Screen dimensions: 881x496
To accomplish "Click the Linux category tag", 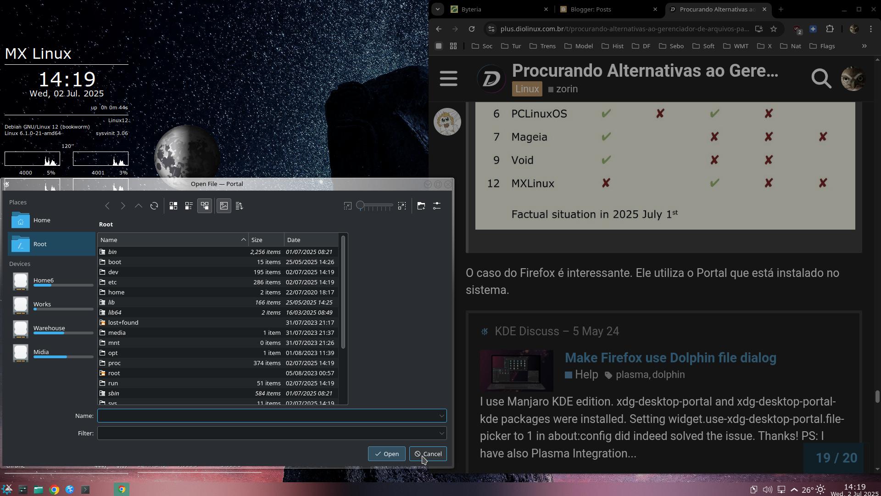I will pos(527,89).
